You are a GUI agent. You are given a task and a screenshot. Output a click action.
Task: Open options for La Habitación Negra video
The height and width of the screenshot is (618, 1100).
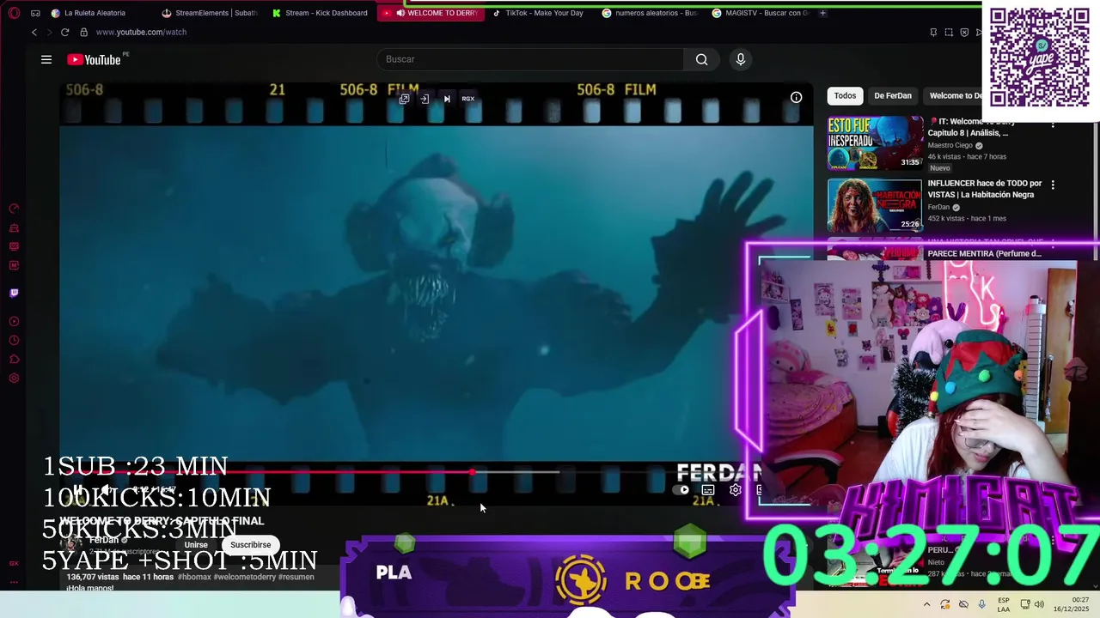point(1053,185)
